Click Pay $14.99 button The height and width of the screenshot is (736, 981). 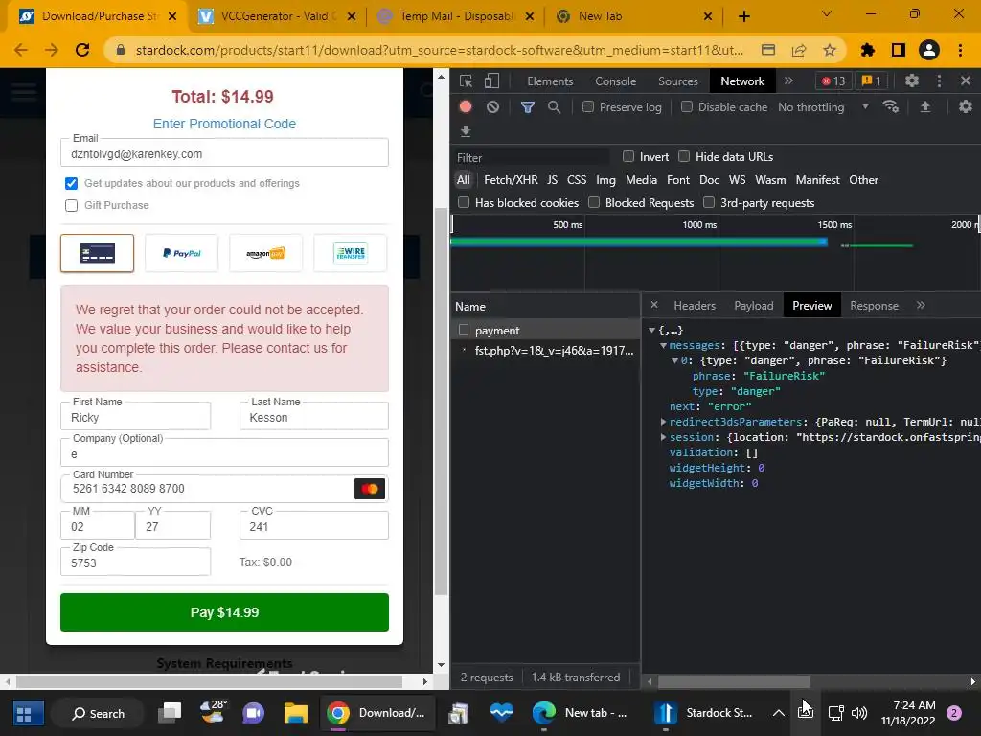(x=224, y=612)
